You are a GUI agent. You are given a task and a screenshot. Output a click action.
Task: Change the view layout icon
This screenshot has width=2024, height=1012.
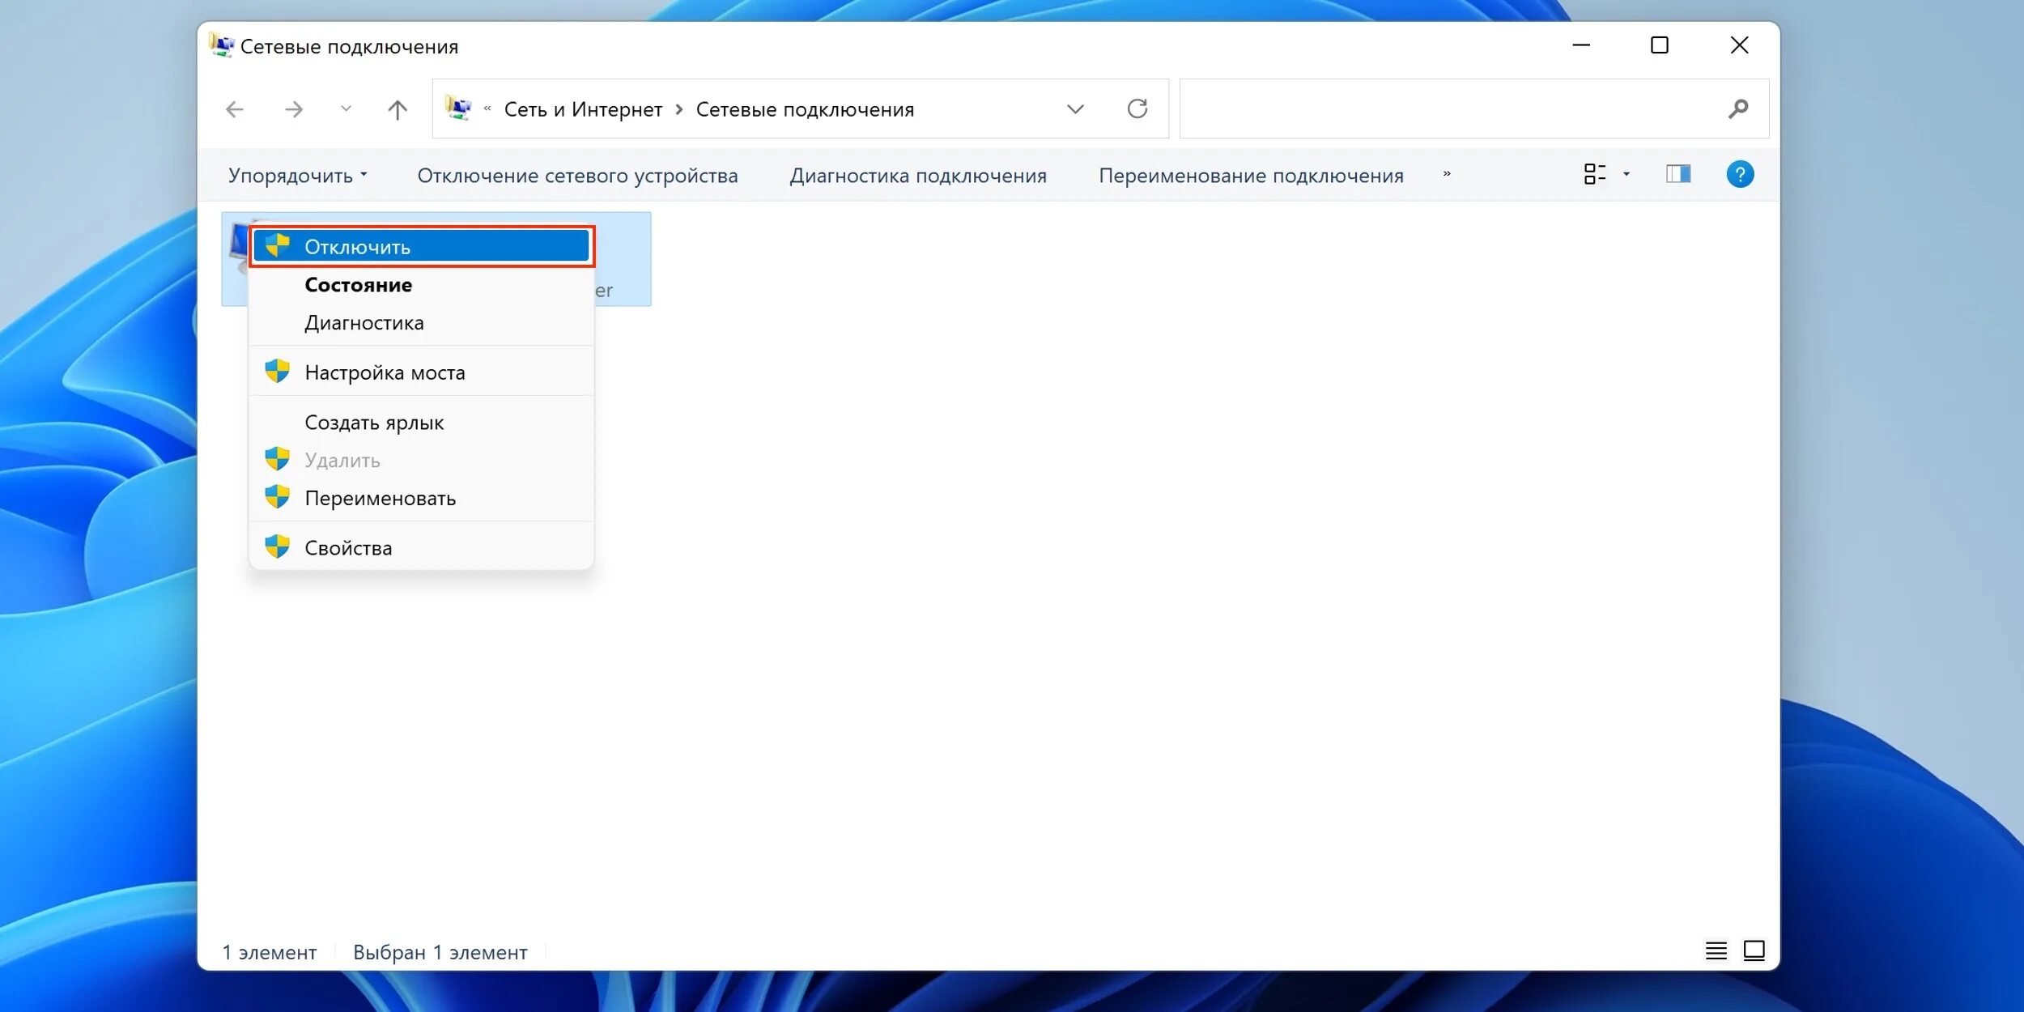(x=1594, y=174)
